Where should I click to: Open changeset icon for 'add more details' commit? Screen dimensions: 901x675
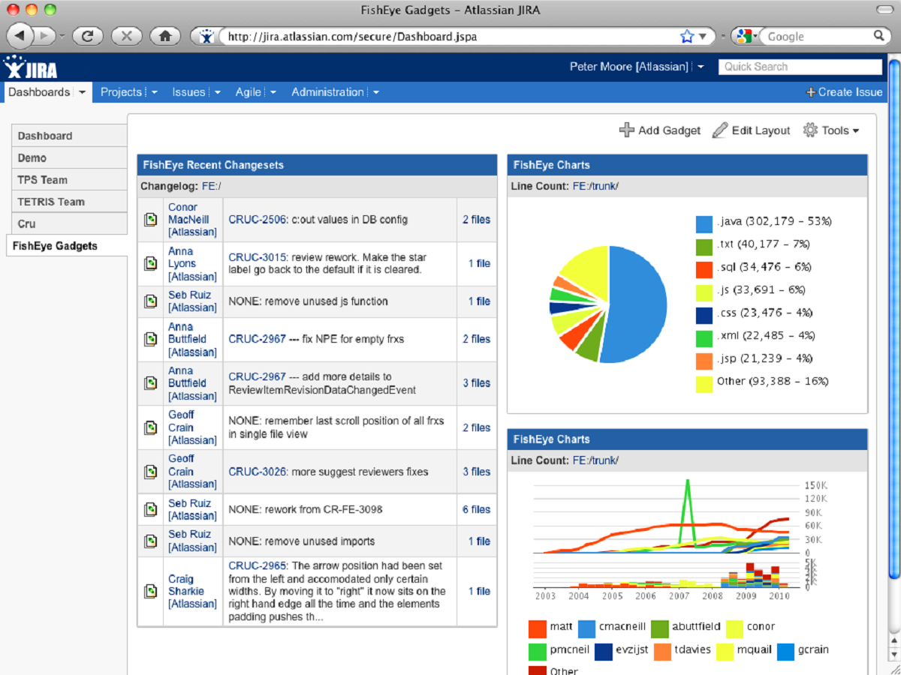(151, 383)
